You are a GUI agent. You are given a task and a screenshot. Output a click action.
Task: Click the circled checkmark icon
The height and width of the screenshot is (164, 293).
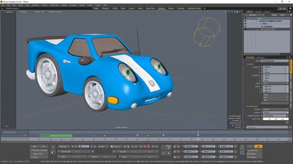coord(53,147)
